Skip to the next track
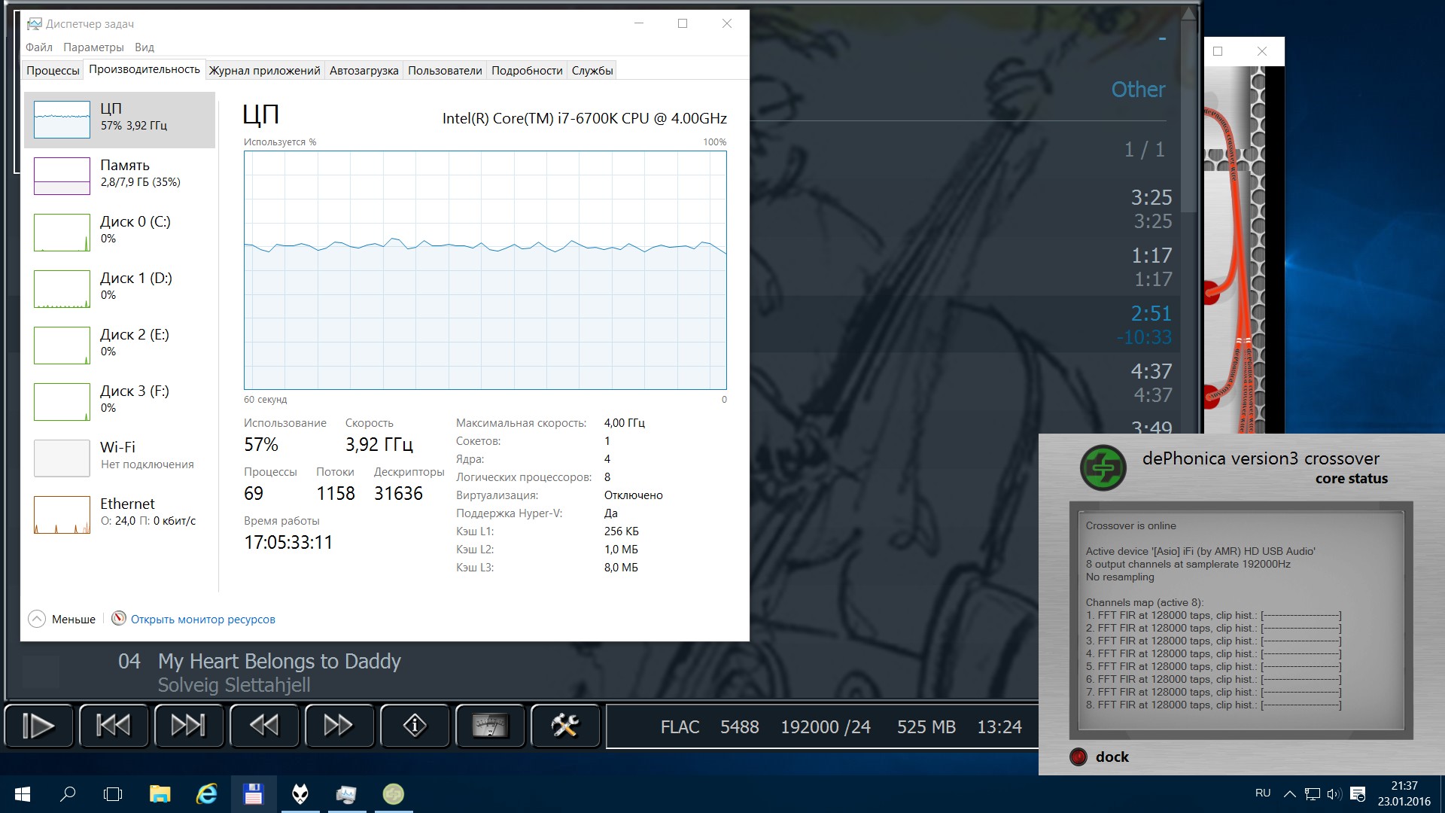This screenshot has height=813, width=1445. [189, 726]
